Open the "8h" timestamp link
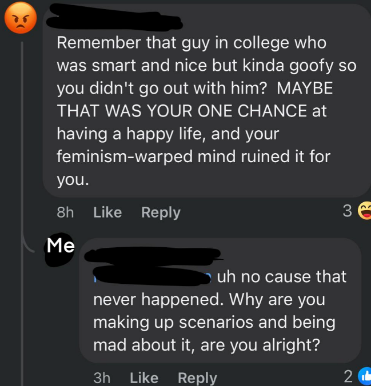 (x=66, y=212)
